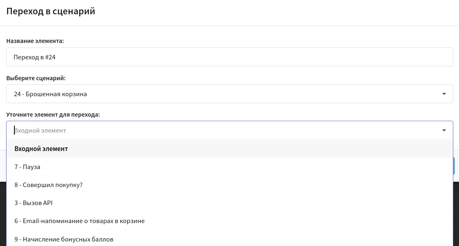Viewport: 459px width, 246px height.
Task: Collapse the element list using its caret arrow
Action: (x=444, y=130)
